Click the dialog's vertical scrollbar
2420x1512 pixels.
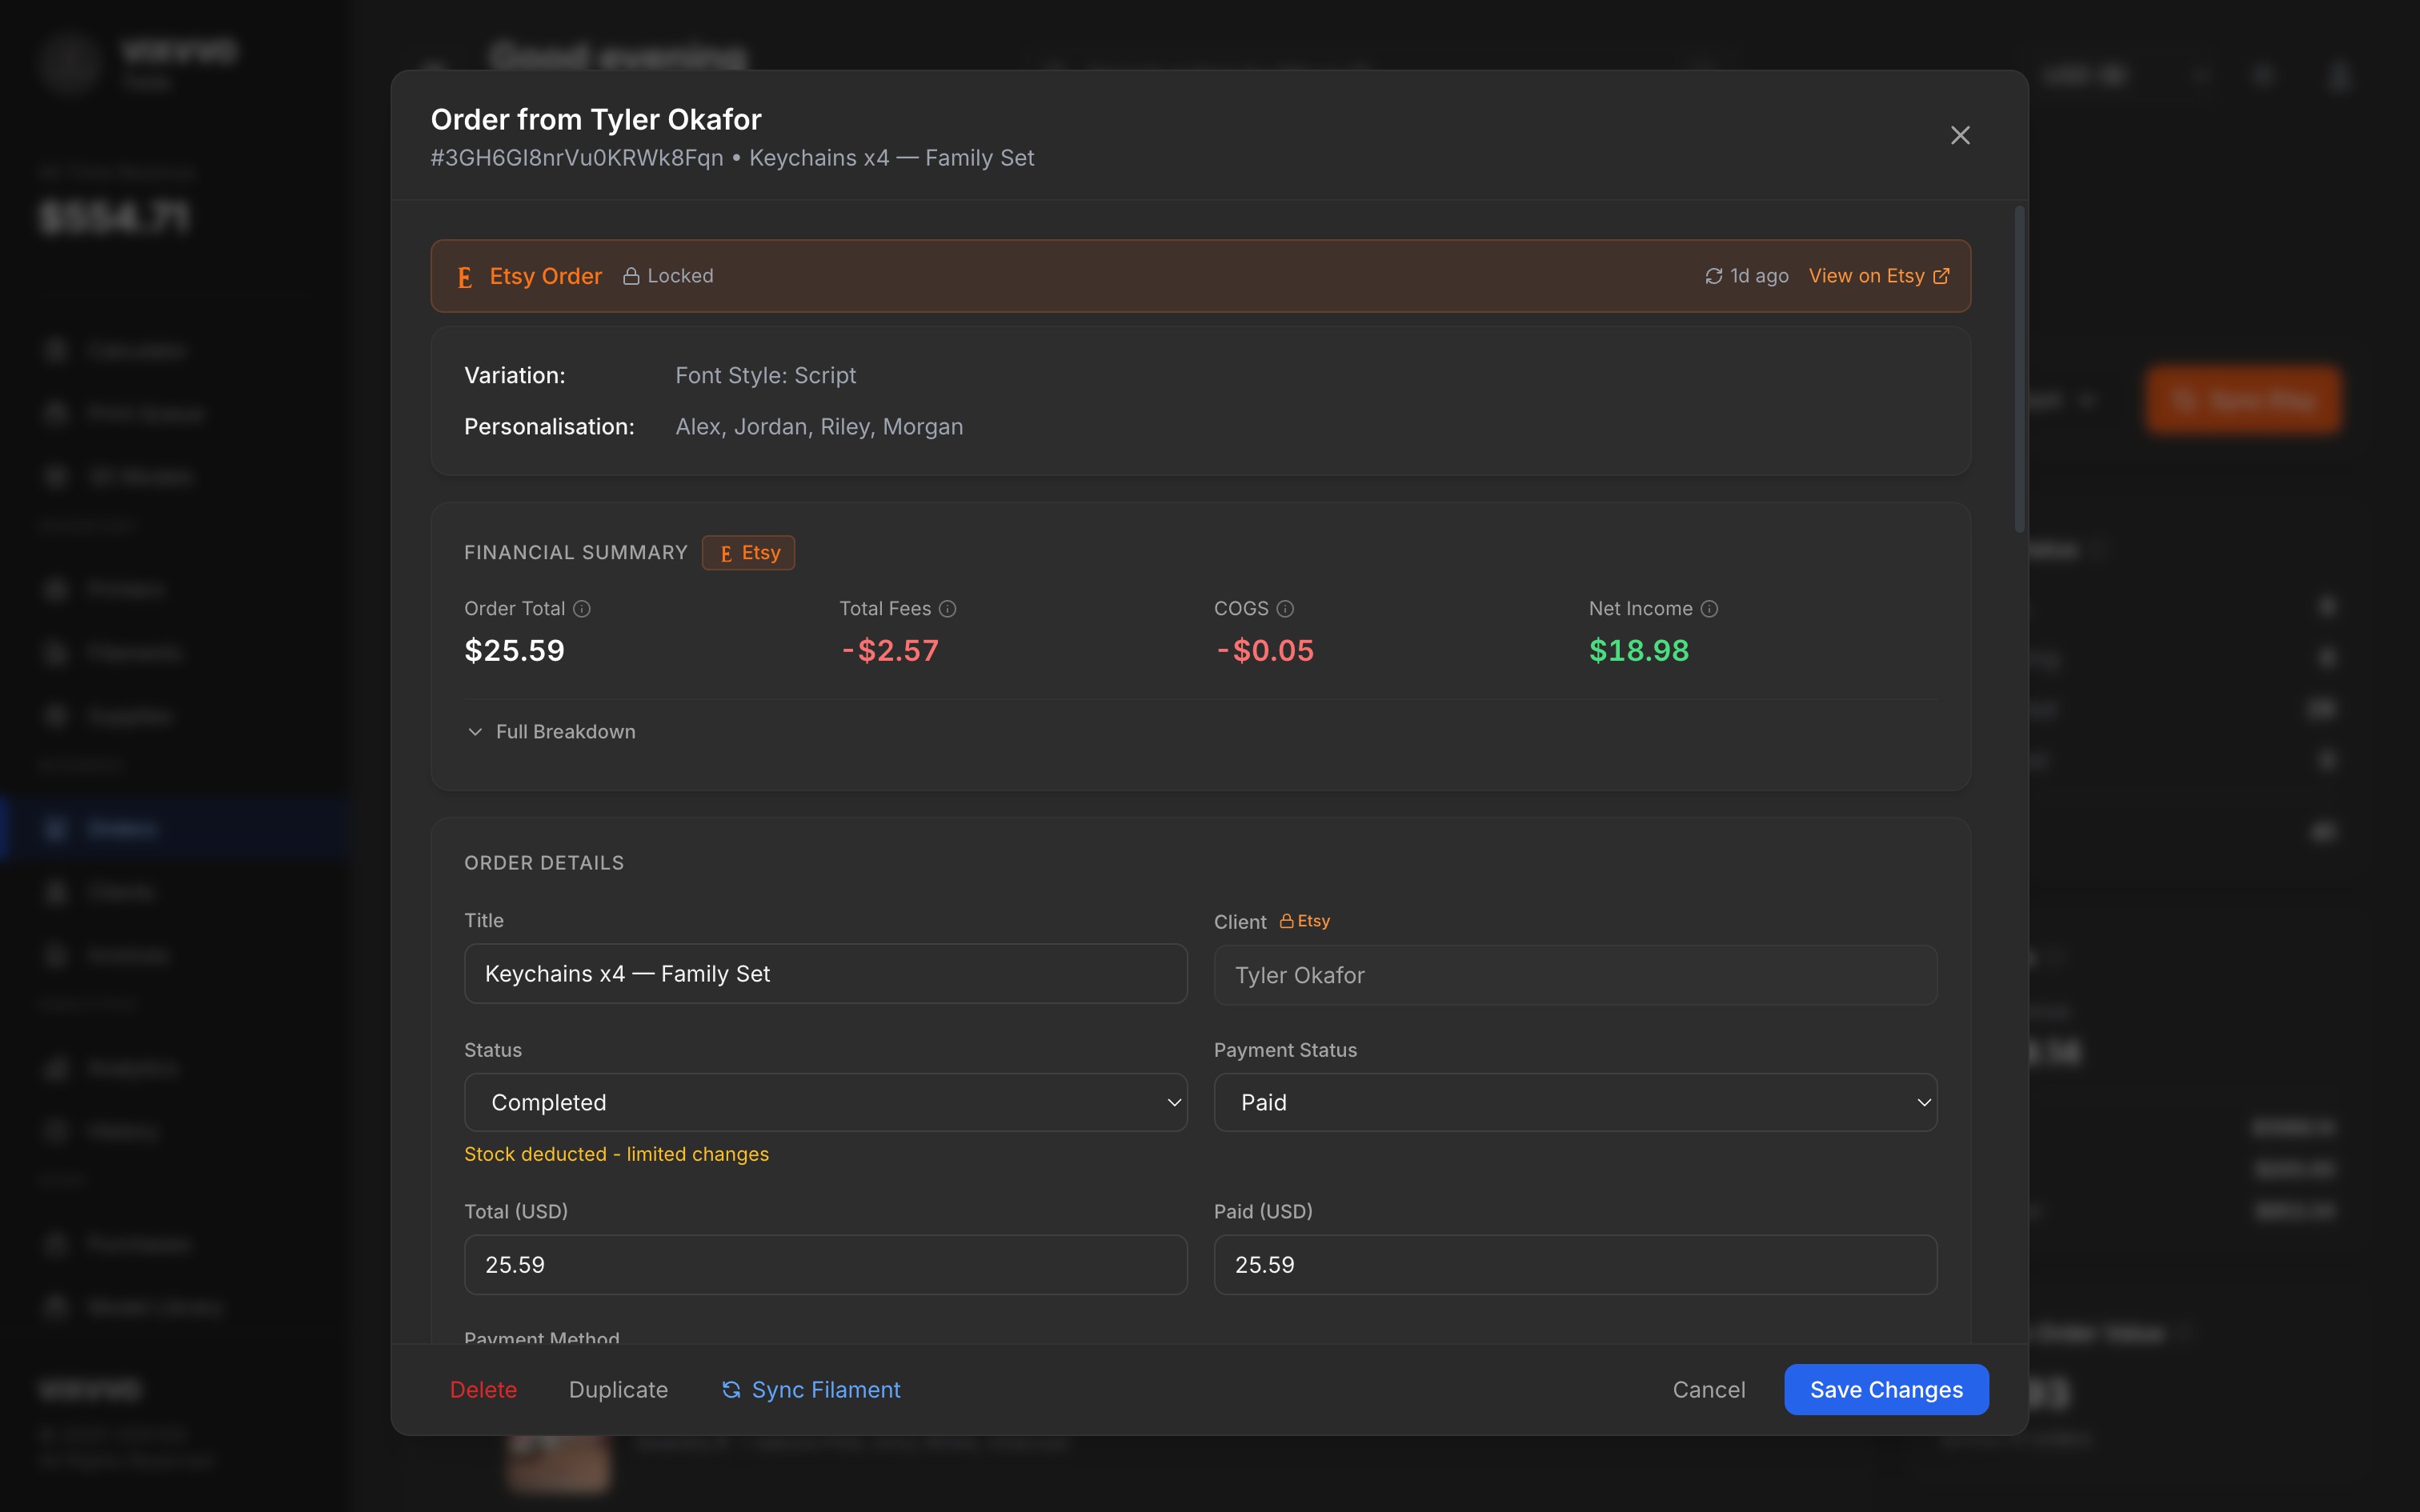[2019, 370]
